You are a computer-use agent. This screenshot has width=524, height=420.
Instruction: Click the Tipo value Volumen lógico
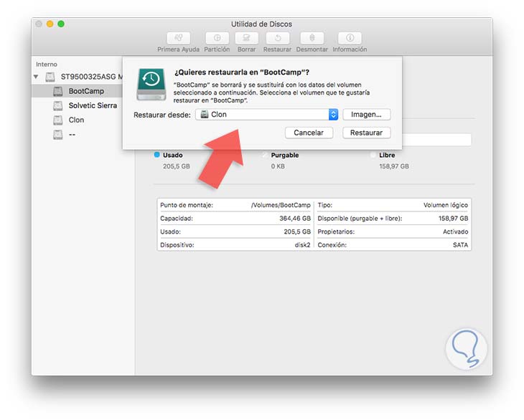pyautogui.click(x=446, y=205)
